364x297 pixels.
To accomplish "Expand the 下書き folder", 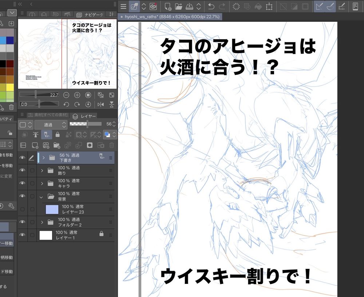I will tap(43, 158).
